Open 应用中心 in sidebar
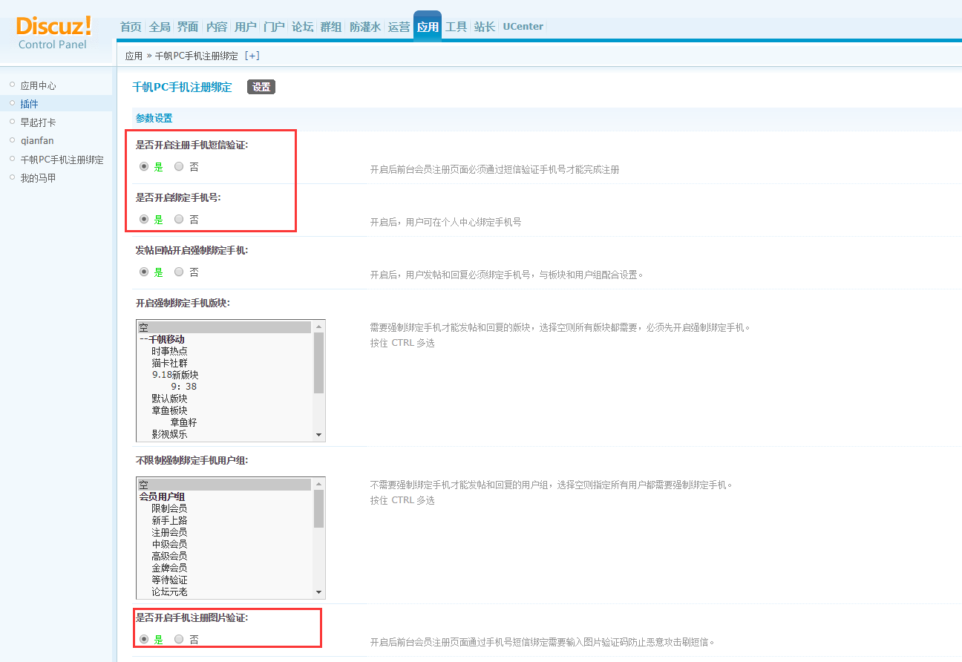The image size is (962, 662). [38, 86]
